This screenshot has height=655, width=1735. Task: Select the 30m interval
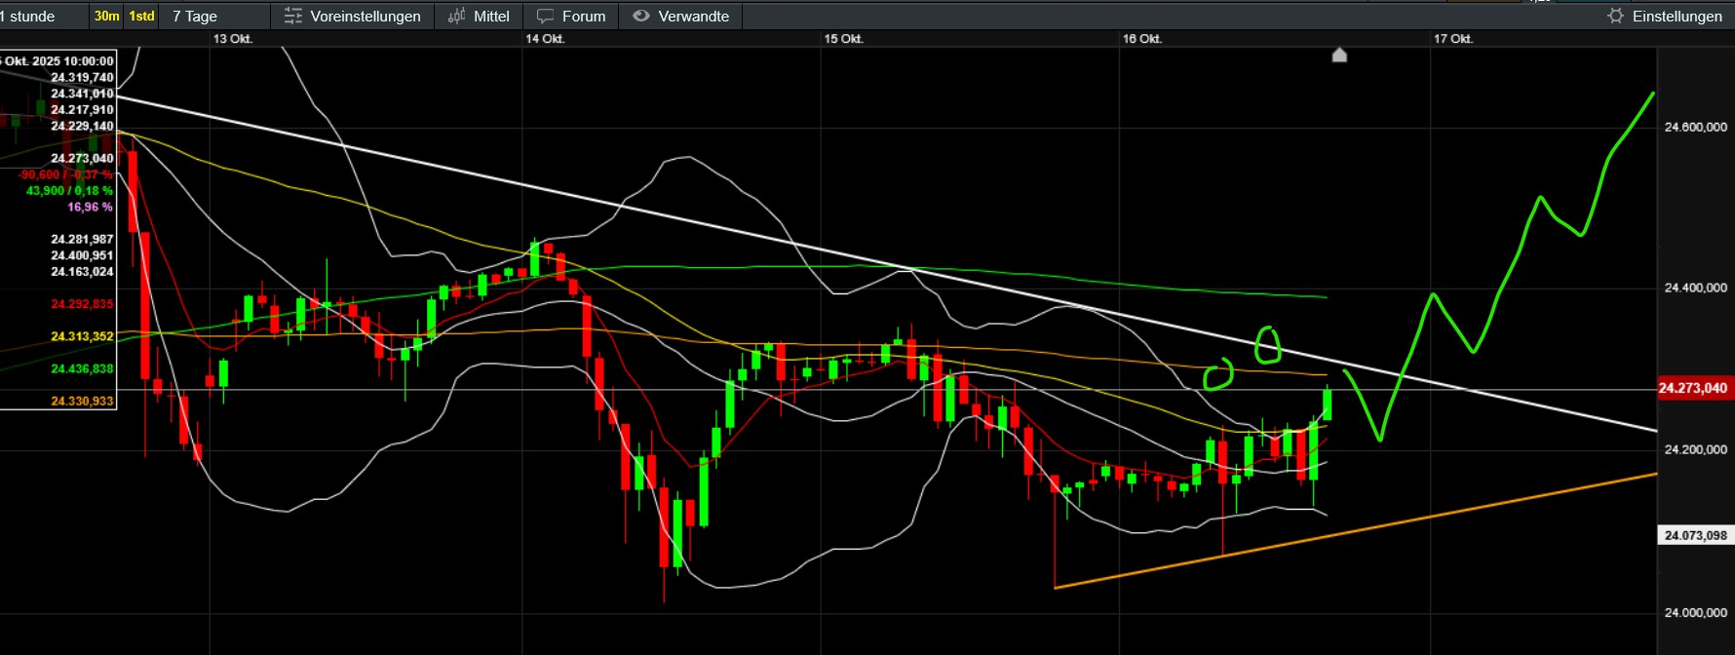(106, 17)
